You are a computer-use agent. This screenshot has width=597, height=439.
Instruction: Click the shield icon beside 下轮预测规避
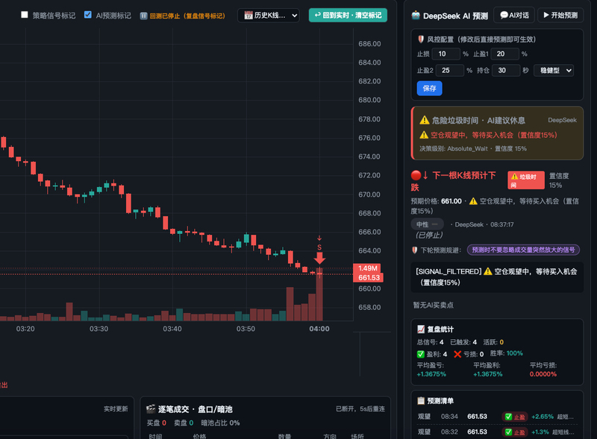point(415,250)
